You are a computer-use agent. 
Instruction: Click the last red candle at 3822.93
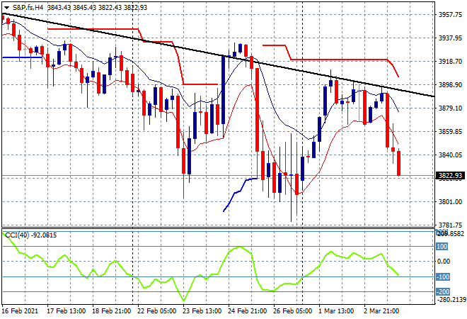tap(398, 163)
